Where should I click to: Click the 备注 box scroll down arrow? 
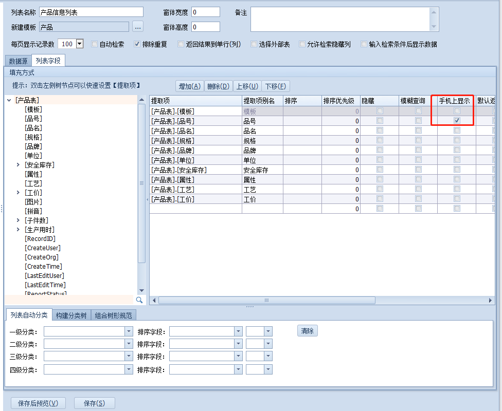[x=434, y=27]
